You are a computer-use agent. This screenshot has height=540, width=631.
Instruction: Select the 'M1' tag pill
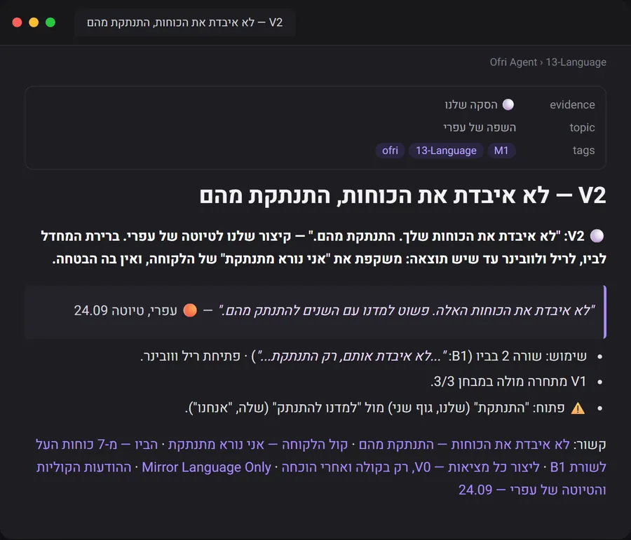coord(501,151)
